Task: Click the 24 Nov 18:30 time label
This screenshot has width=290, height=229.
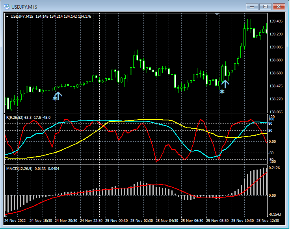Action: pyautogui.click(x=41, y=220)
